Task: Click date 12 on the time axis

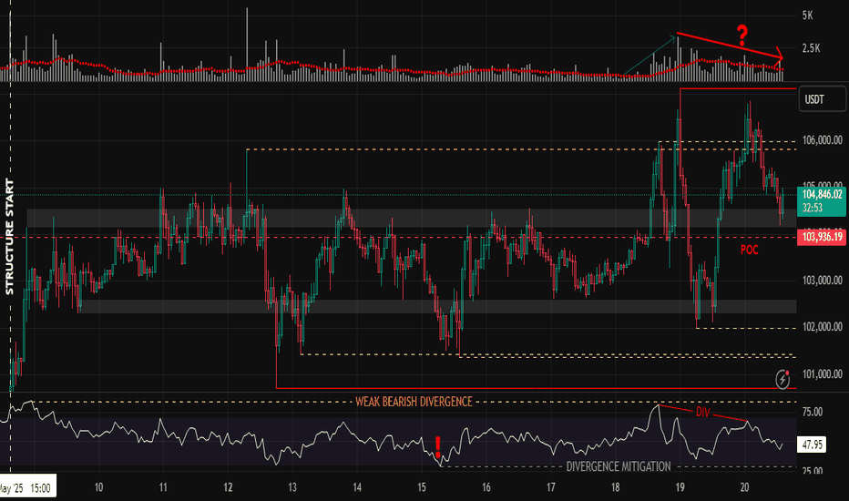Action: pos(228,487)
